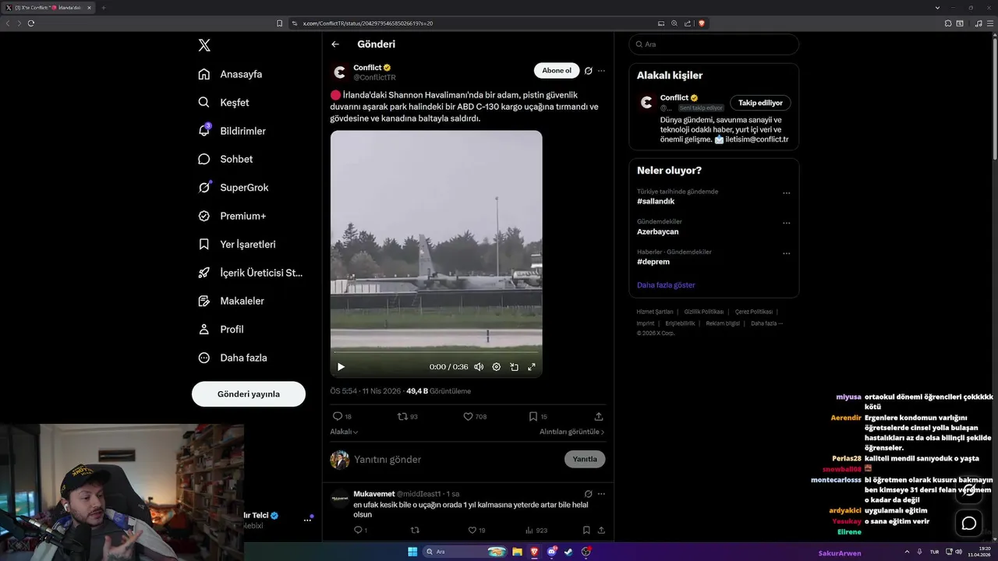Show hidden system tray icons

908,552
